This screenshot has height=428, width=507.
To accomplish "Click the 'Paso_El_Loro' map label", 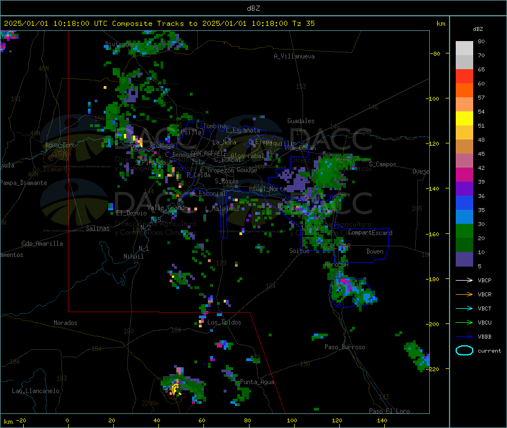I will pyautogui.click(x=389, y=411).
